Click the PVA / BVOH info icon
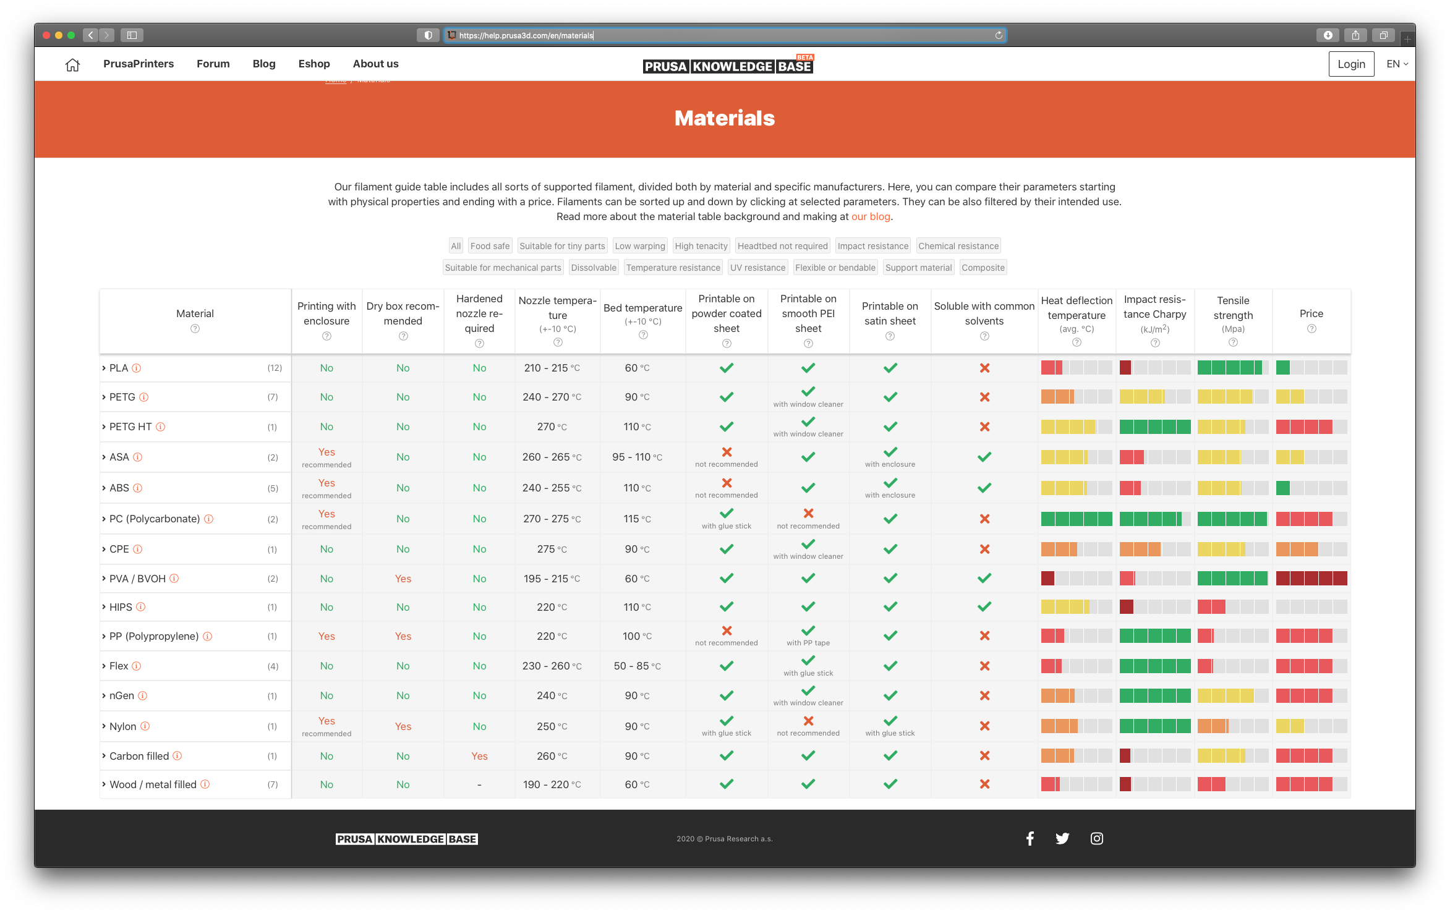 click(x=174, y=579)
